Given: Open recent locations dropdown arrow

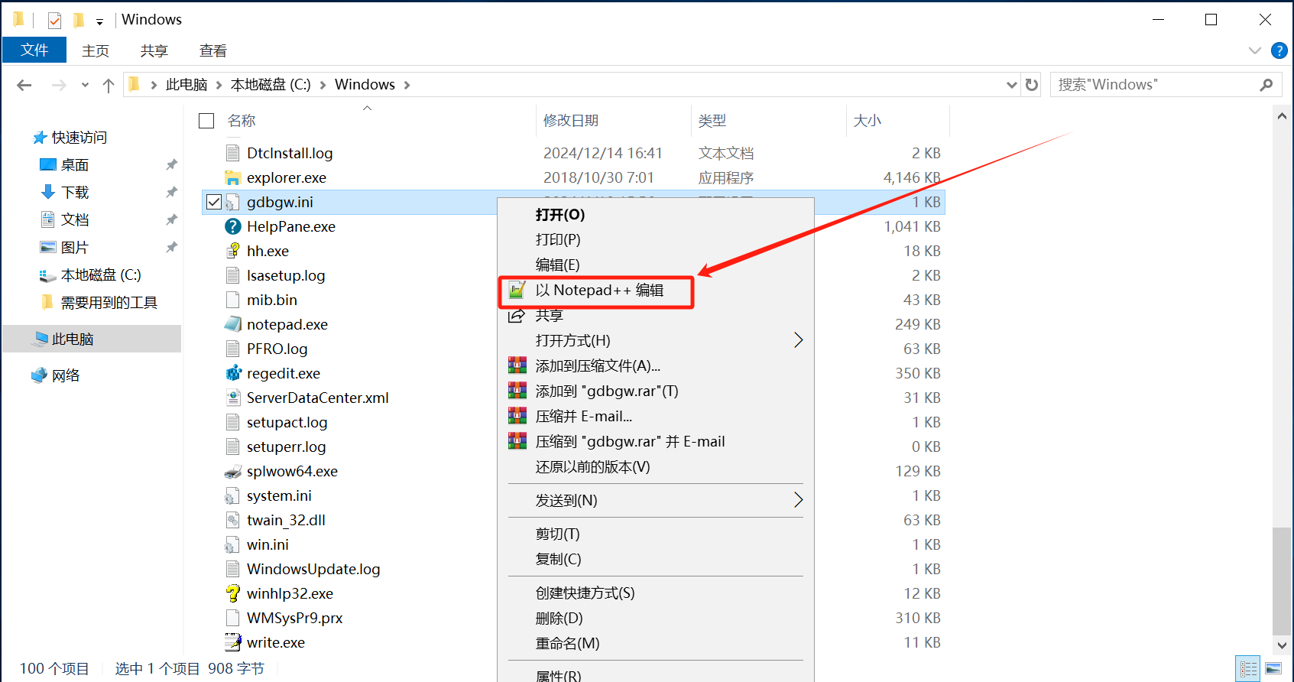Looking at the screenshot, I should tap(85, 85).
